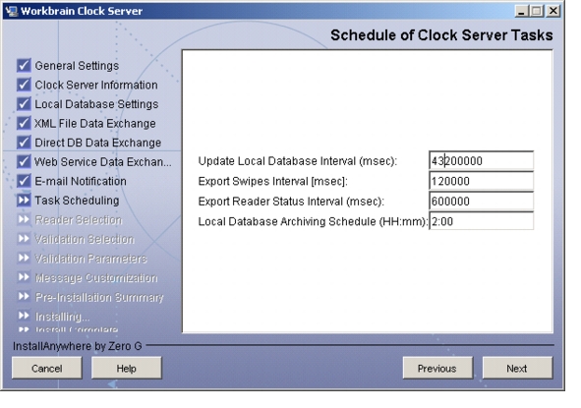Click the Pre-Installation Summary step label

99,297
